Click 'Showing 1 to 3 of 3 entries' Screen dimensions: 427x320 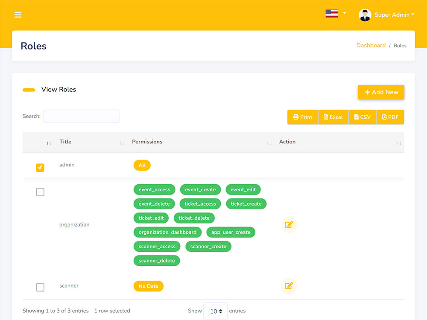(x=56, y=311)
